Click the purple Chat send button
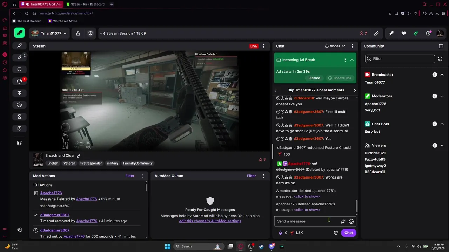Screen dimensions: 449x252 point(348,233)
